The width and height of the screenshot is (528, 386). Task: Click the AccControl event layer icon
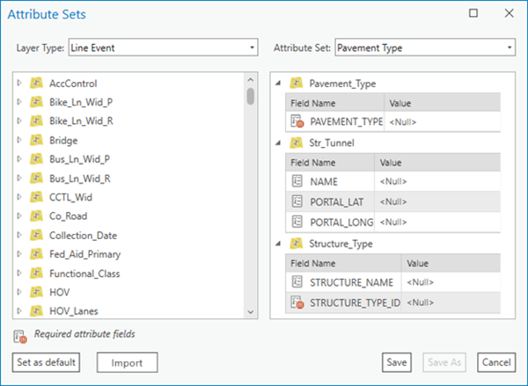pyautogui.click(x=36, y=83)
